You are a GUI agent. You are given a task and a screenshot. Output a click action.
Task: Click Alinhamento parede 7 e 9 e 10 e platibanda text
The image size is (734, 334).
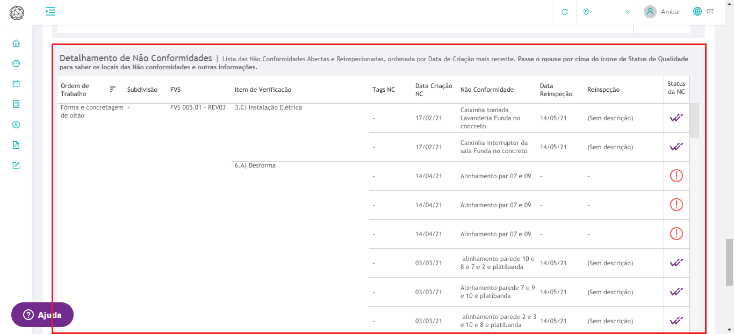pos(498,292)
